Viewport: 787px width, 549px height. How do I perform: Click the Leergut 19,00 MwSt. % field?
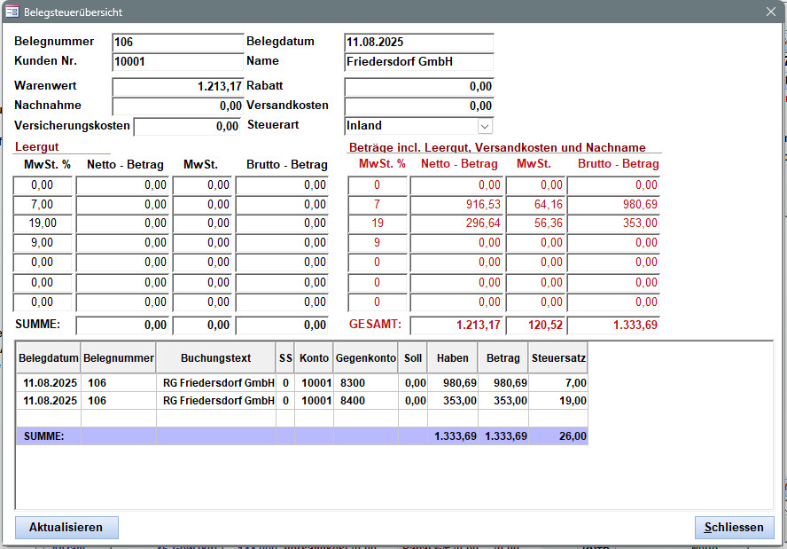(x=43, y=224)
